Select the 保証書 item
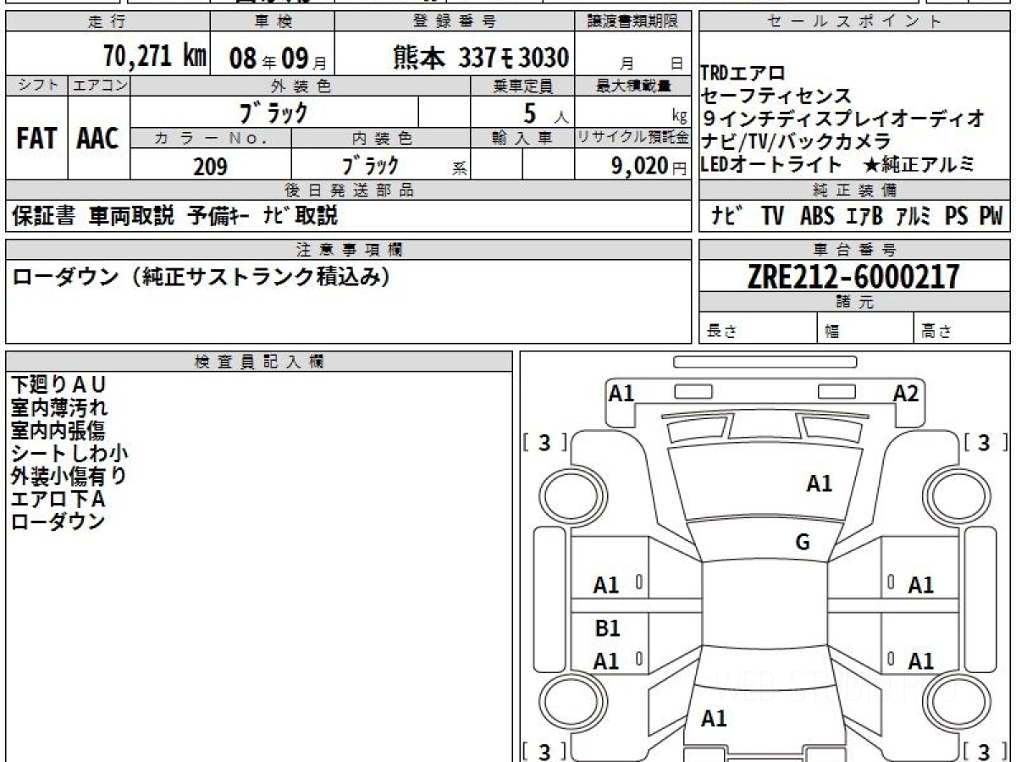This screenshot has width=1016, height=762. pyautogui.click(x=44, y=216)
